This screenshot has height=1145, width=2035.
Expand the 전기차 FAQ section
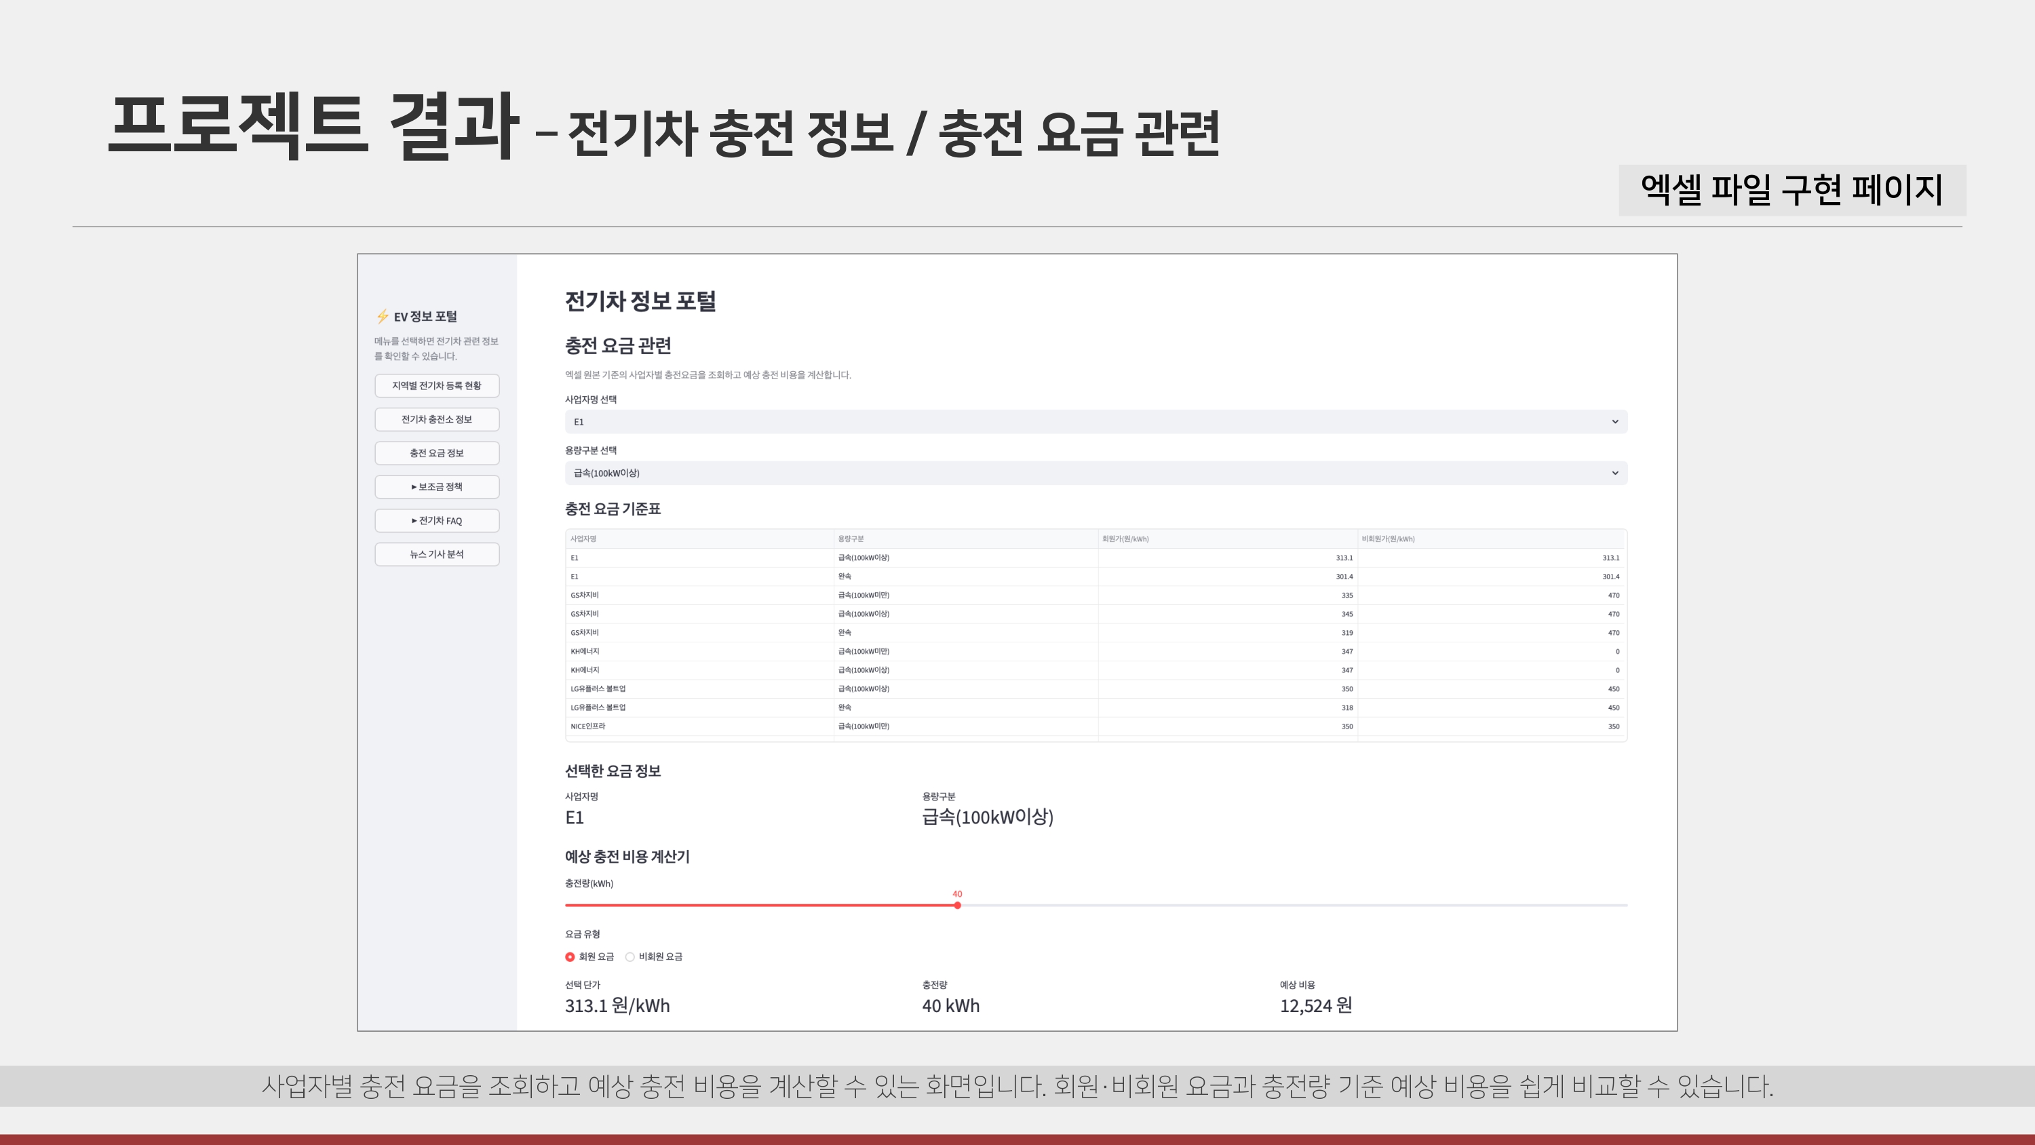point(436,521)
